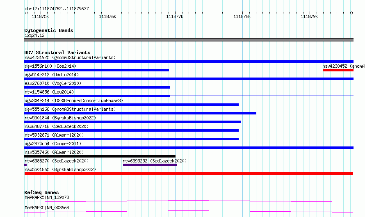
Task: Open nsv5501865 (ByrskaBishop2022) label
Action: (60, 169)
